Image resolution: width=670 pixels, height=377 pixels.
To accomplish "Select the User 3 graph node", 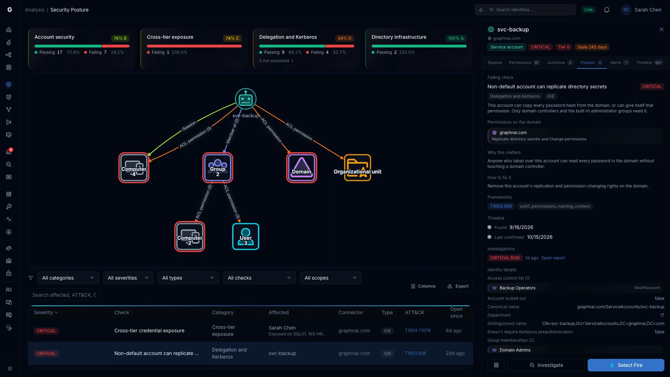I will [246, 236].
